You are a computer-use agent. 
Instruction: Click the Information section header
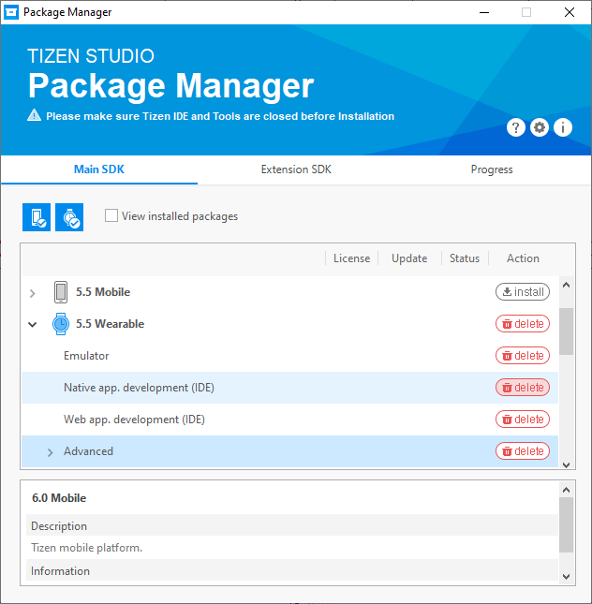[292, 571]
